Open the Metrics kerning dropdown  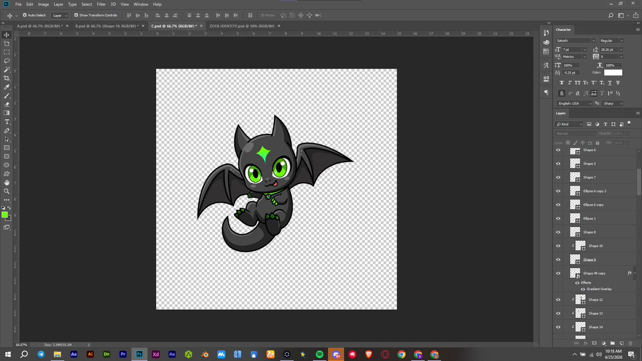tap(585, 57)
